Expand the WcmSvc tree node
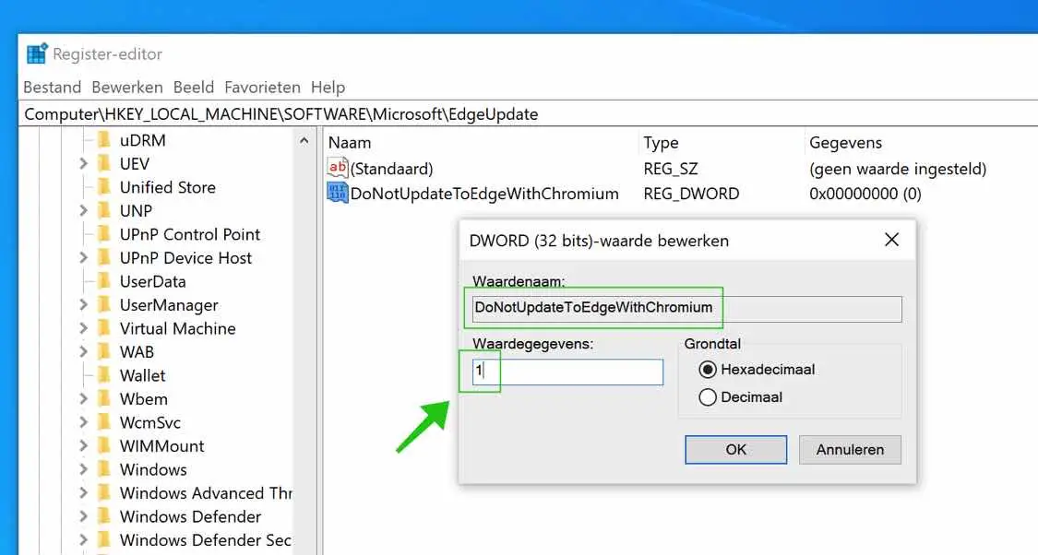 point(83,421)
